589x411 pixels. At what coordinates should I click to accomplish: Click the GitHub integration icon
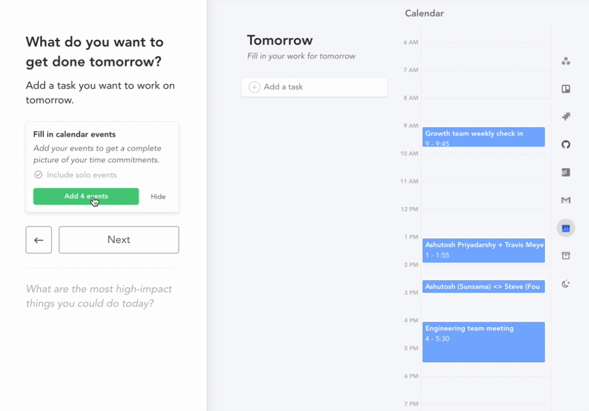point(565,144)
